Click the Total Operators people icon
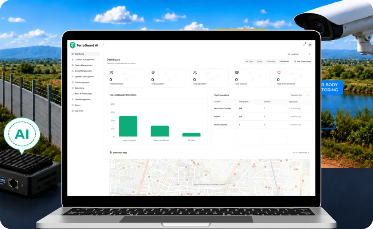 [x=195, y=72]
